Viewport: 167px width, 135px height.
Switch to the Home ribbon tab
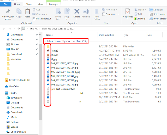[x=17, y=4]
